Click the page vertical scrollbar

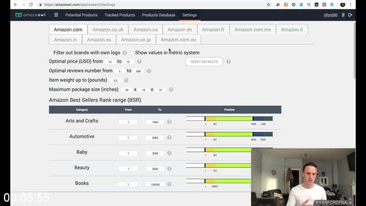(x=355, y=50)
